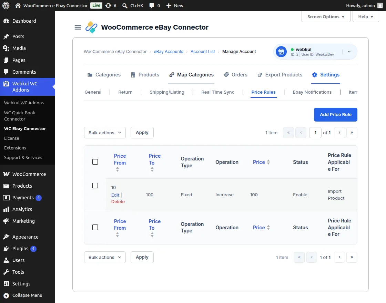The image size is (386, 303).
Task: Open the Shipping/Listing sub-tab
Action: (167, 92)
